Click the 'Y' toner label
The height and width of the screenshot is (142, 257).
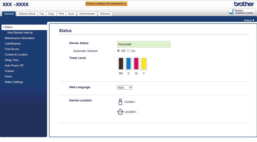coord(144,73)
